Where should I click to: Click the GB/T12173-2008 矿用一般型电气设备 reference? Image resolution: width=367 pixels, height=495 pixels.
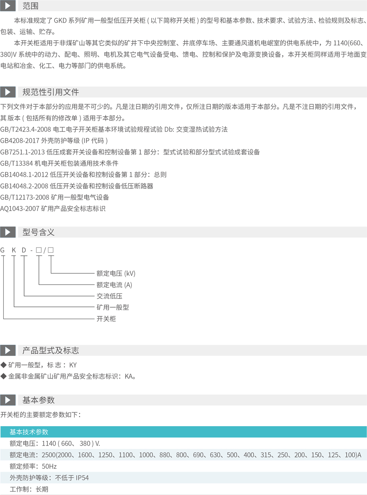click(55, 197)
